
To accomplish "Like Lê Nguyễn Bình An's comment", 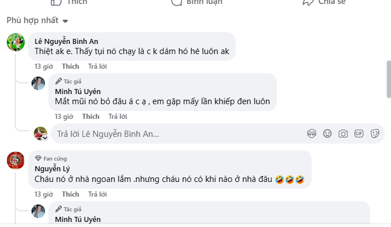I will (x=70, y=66).
